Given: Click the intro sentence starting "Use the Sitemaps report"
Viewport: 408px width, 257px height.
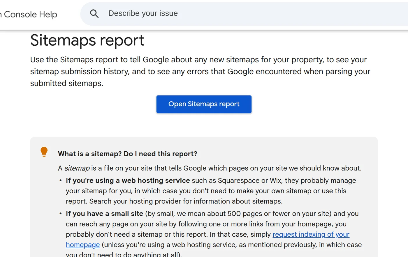Looking at the screenshot, I should [200, 71].
